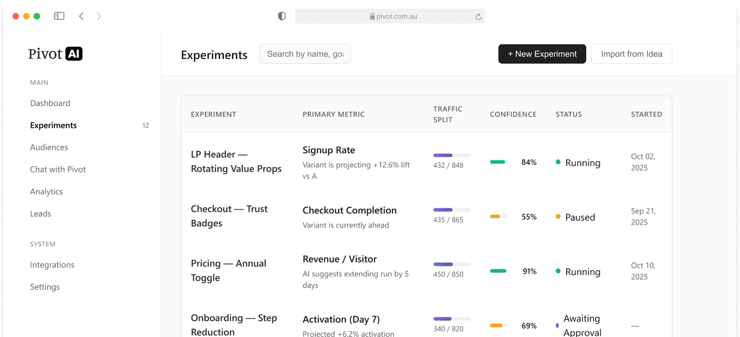Click the forward navigation arrow

point(99,16)
